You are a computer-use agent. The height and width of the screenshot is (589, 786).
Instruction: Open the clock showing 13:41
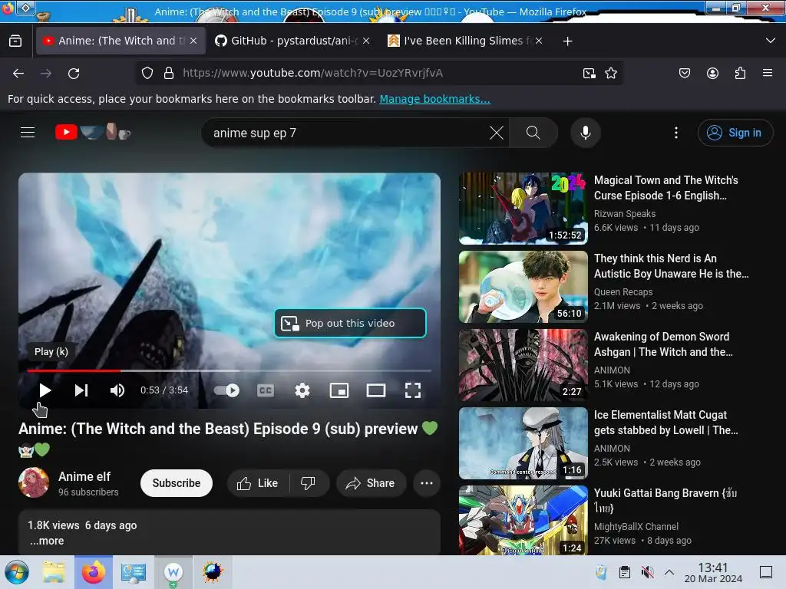[x=713, y=572]
